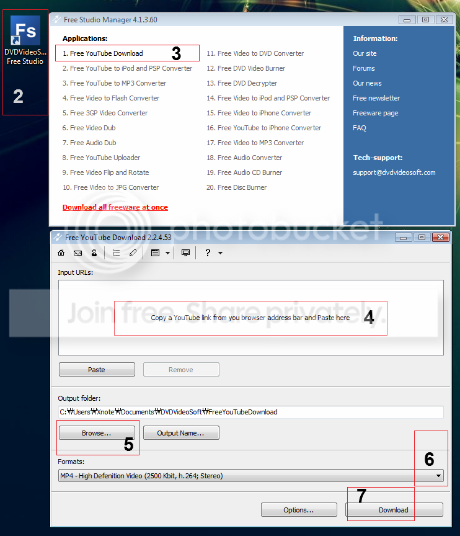Image resolution: width=460 pixels, height=536 pixels.
Task: Click the monitor icon in toolbar
Action: point(185,252)
